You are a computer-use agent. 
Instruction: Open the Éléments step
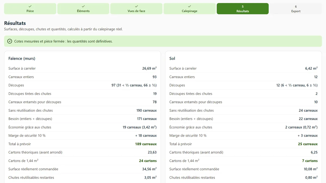click(x=83, y=9)
